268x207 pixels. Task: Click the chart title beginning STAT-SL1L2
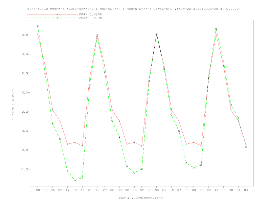[133, 9]
